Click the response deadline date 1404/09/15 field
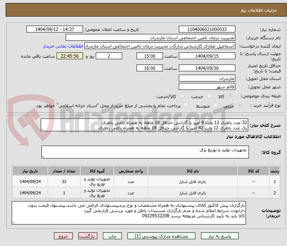 [x=207, y=56]
